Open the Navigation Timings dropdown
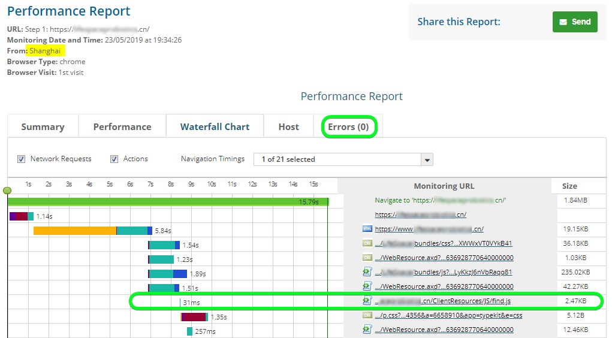The height and width of the screenshot is (338, 612). tap(343, 159)
